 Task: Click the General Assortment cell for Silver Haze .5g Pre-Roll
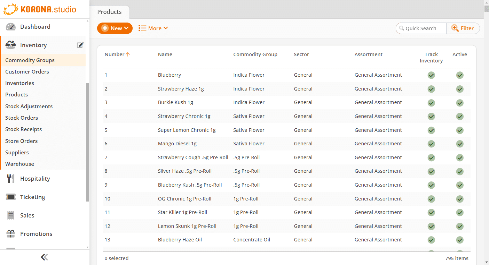click(x=378, y=171)
